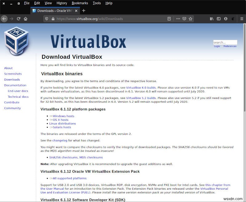Reload the current page
This screenshot has height=202, width=246.
[x=18, y=19]
